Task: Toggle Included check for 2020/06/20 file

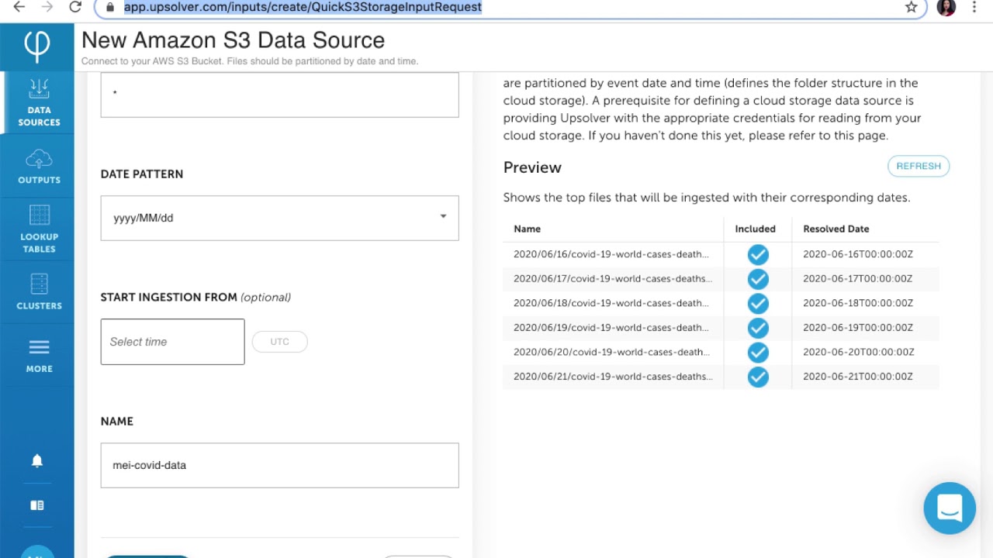Action: point(758,352)
